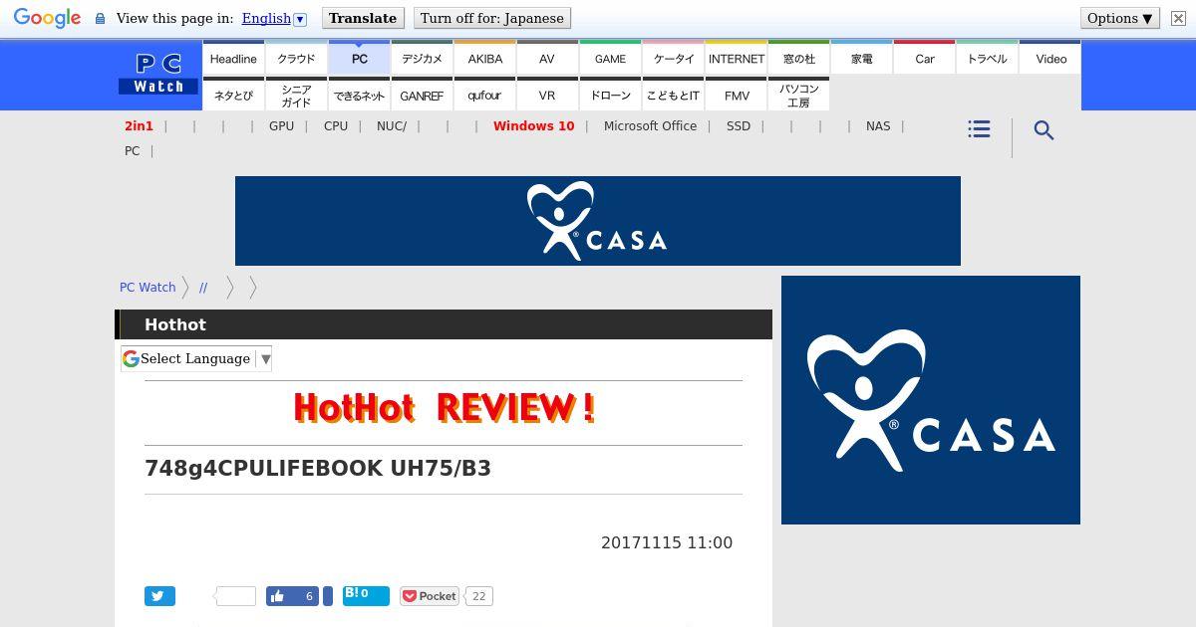Open the Headline tab

coord(233,58)
